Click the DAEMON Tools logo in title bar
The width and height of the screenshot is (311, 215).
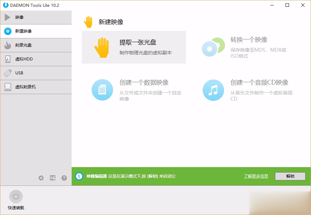tap(6, 5)
